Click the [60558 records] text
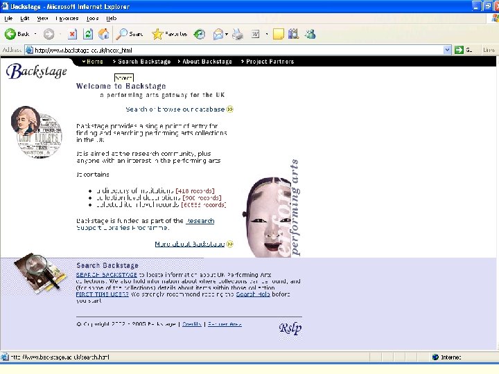This screenshot has height=374, width=499. coord(204,205)
